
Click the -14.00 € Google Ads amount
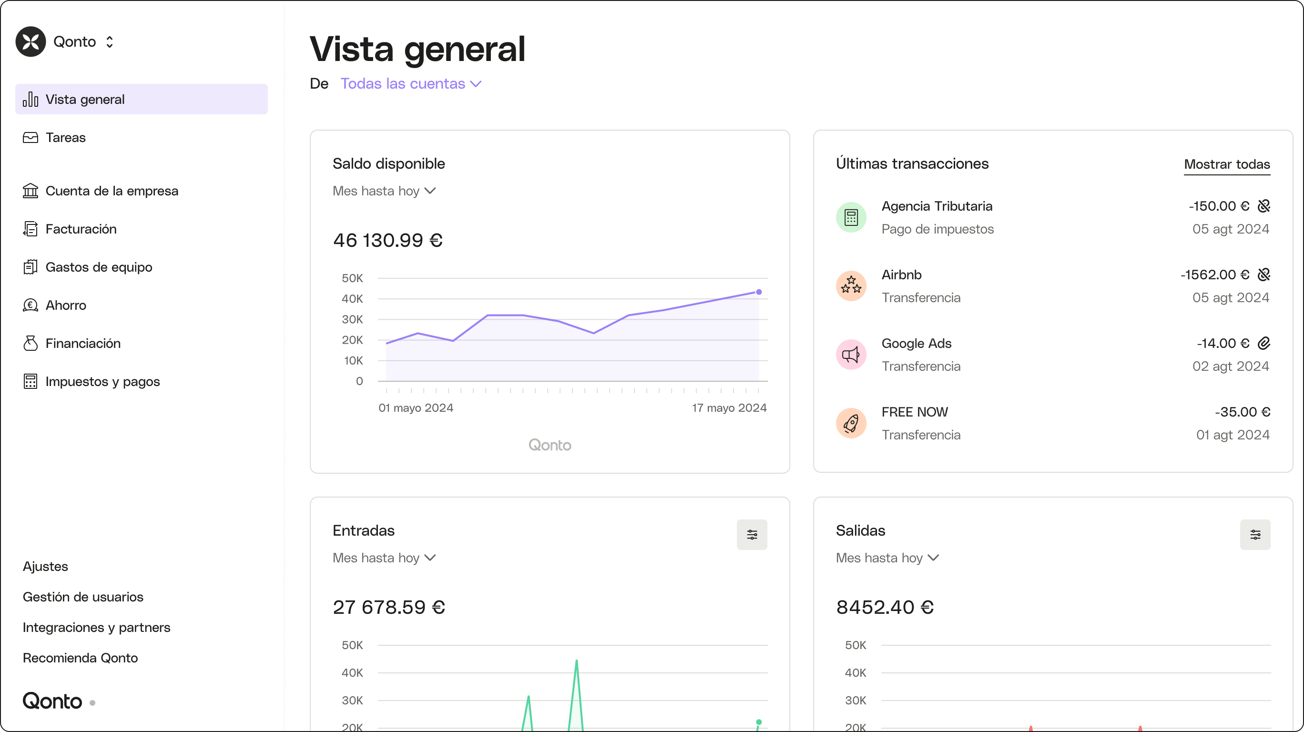pyautogui.click(x=1223, y=343)
